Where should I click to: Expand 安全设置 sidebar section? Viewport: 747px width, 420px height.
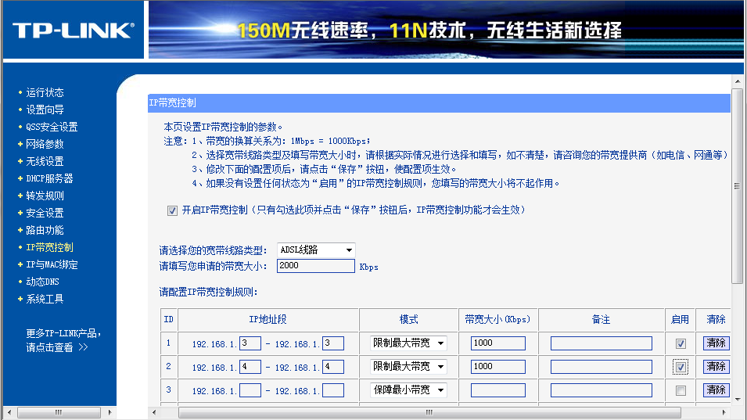point(45,213)
